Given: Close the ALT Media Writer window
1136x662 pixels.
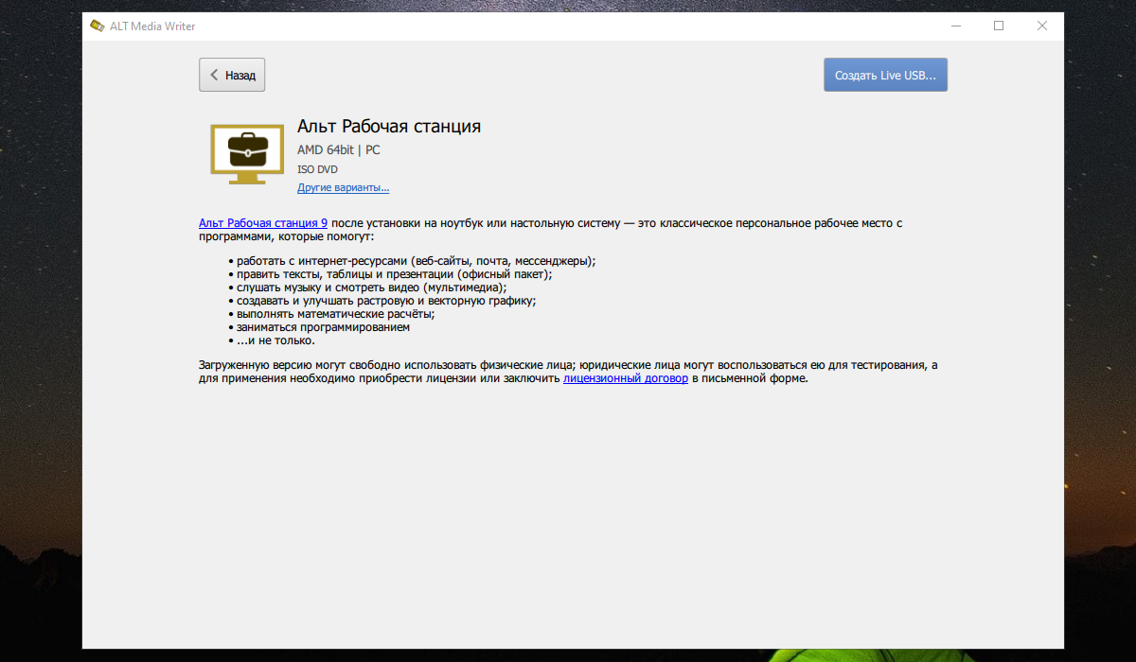Looking at the screenshot, I should pyautogui.click(x=1041, y=26).
